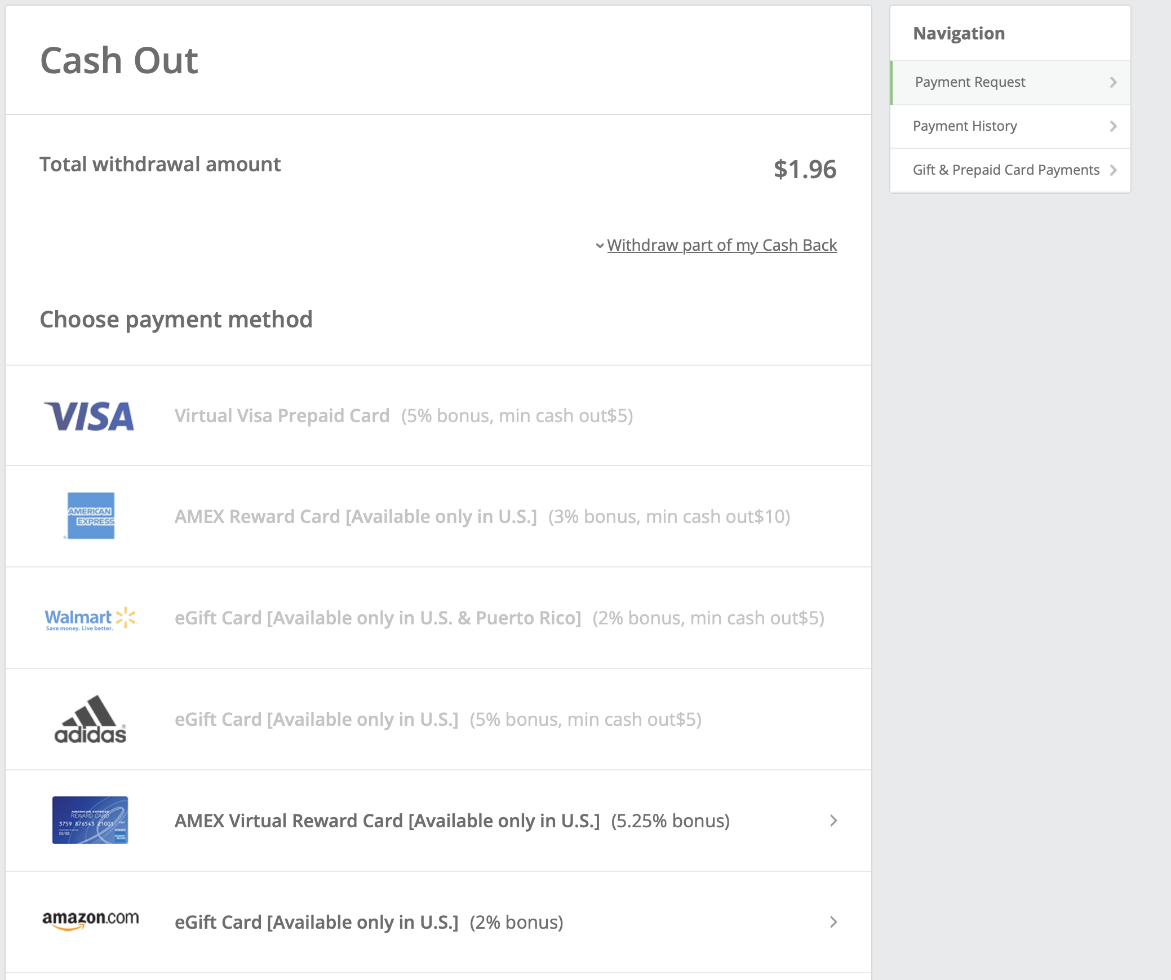Click the AMEX Reward Card thumbnail image
The image size is (1171, 980).
[x=90, y=820]
